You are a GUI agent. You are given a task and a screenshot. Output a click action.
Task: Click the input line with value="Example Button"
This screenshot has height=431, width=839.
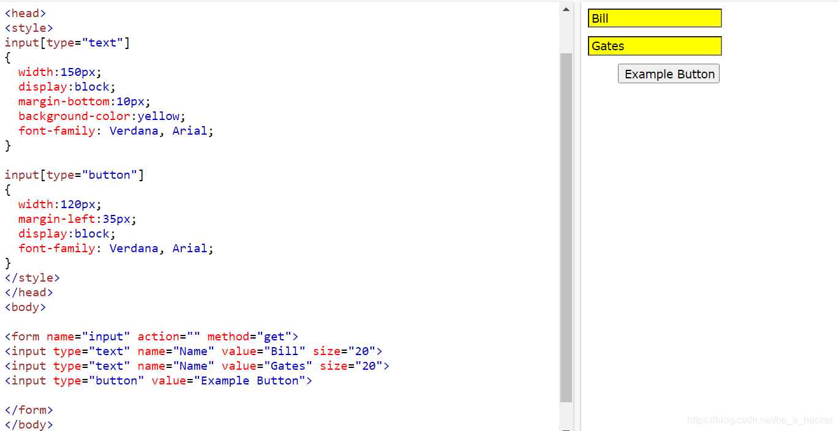click(159, 381)
